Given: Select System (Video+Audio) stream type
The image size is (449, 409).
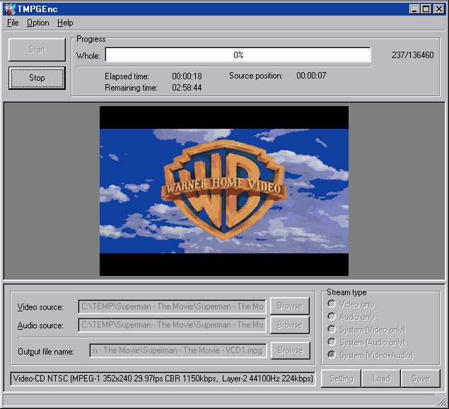Looking at the screenshot, I should point(332,355).
